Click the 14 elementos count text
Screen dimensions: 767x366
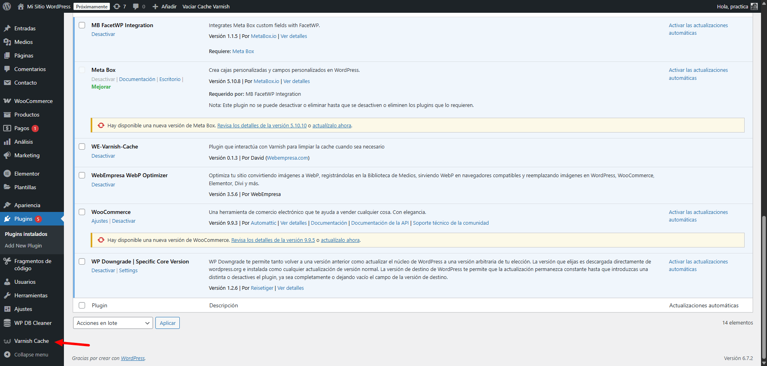[737, 322]
